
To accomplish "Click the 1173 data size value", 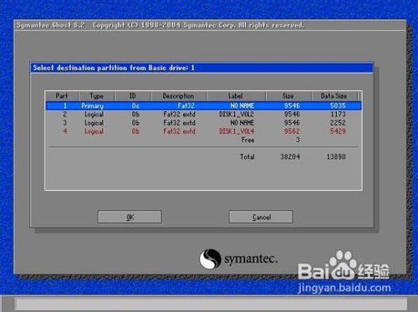I will click(338, 115).
